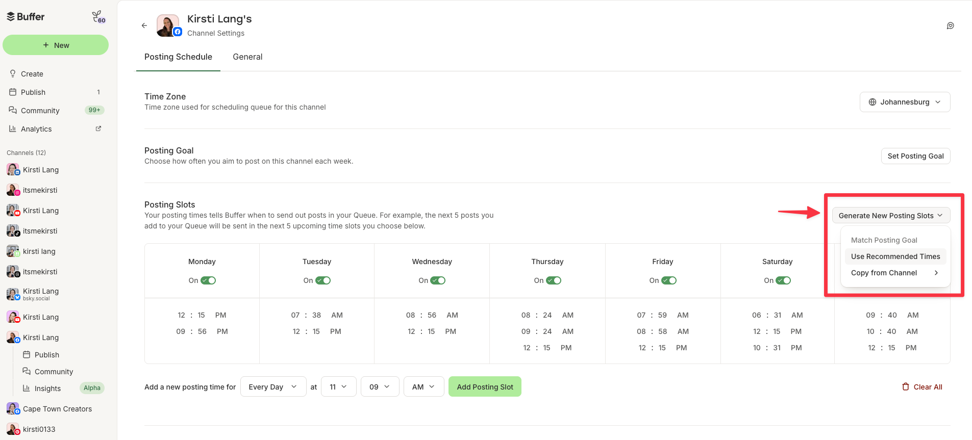Select the Create lightbulb icon
Screen dimensions: 972x440
coord(12,73)
